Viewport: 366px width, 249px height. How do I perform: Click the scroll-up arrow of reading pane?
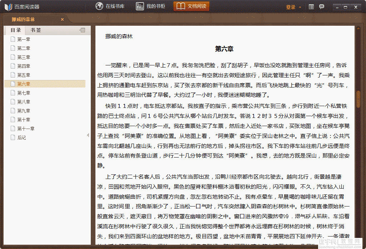(358, 28)
